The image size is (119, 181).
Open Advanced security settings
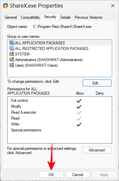[97, 150]
